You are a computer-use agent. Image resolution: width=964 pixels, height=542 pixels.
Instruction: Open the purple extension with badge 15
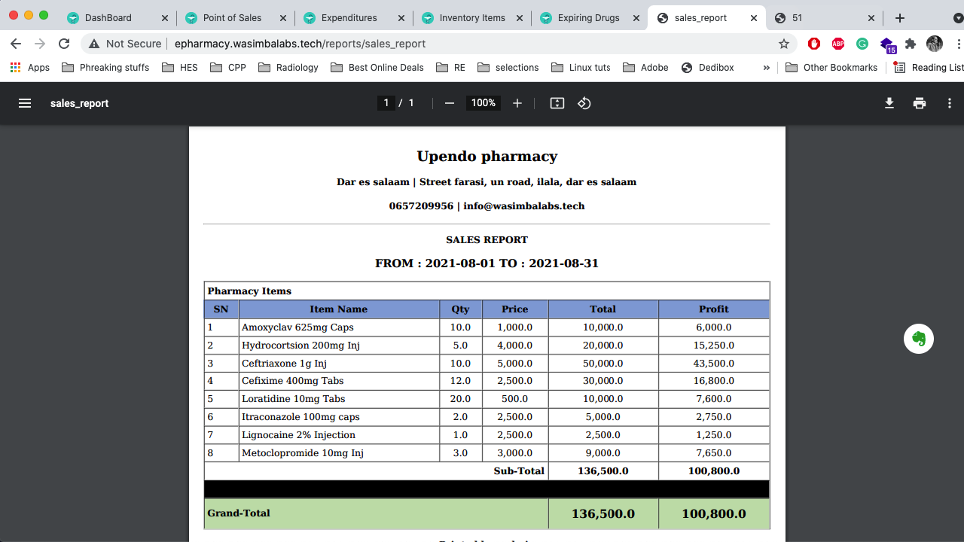click(x=887, y=45)
